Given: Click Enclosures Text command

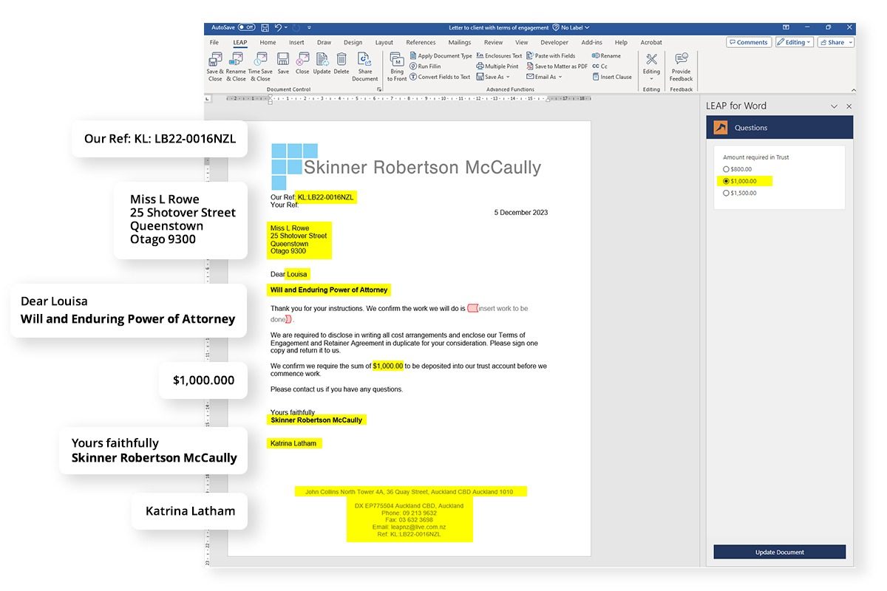Looking at the screenshot, I should [x=499, y=56].
